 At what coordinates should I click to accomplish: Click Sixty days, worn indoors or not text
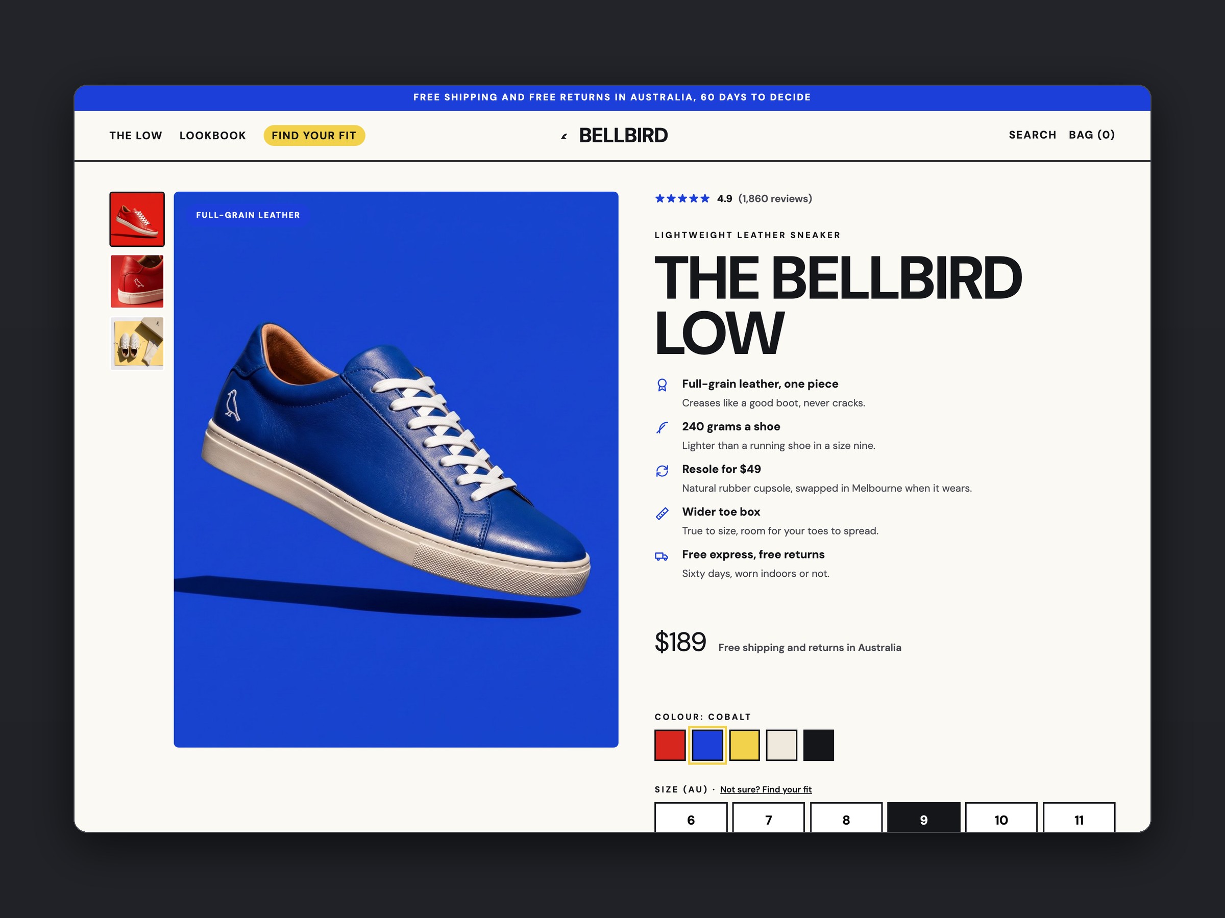point(755,574)
